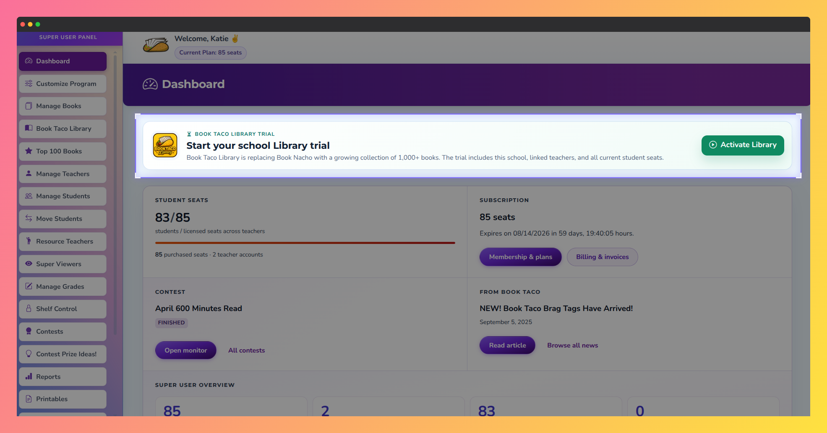Click the Contests award icon
Image resolution: width=827 pixels, height=433 pixels.
29,331
